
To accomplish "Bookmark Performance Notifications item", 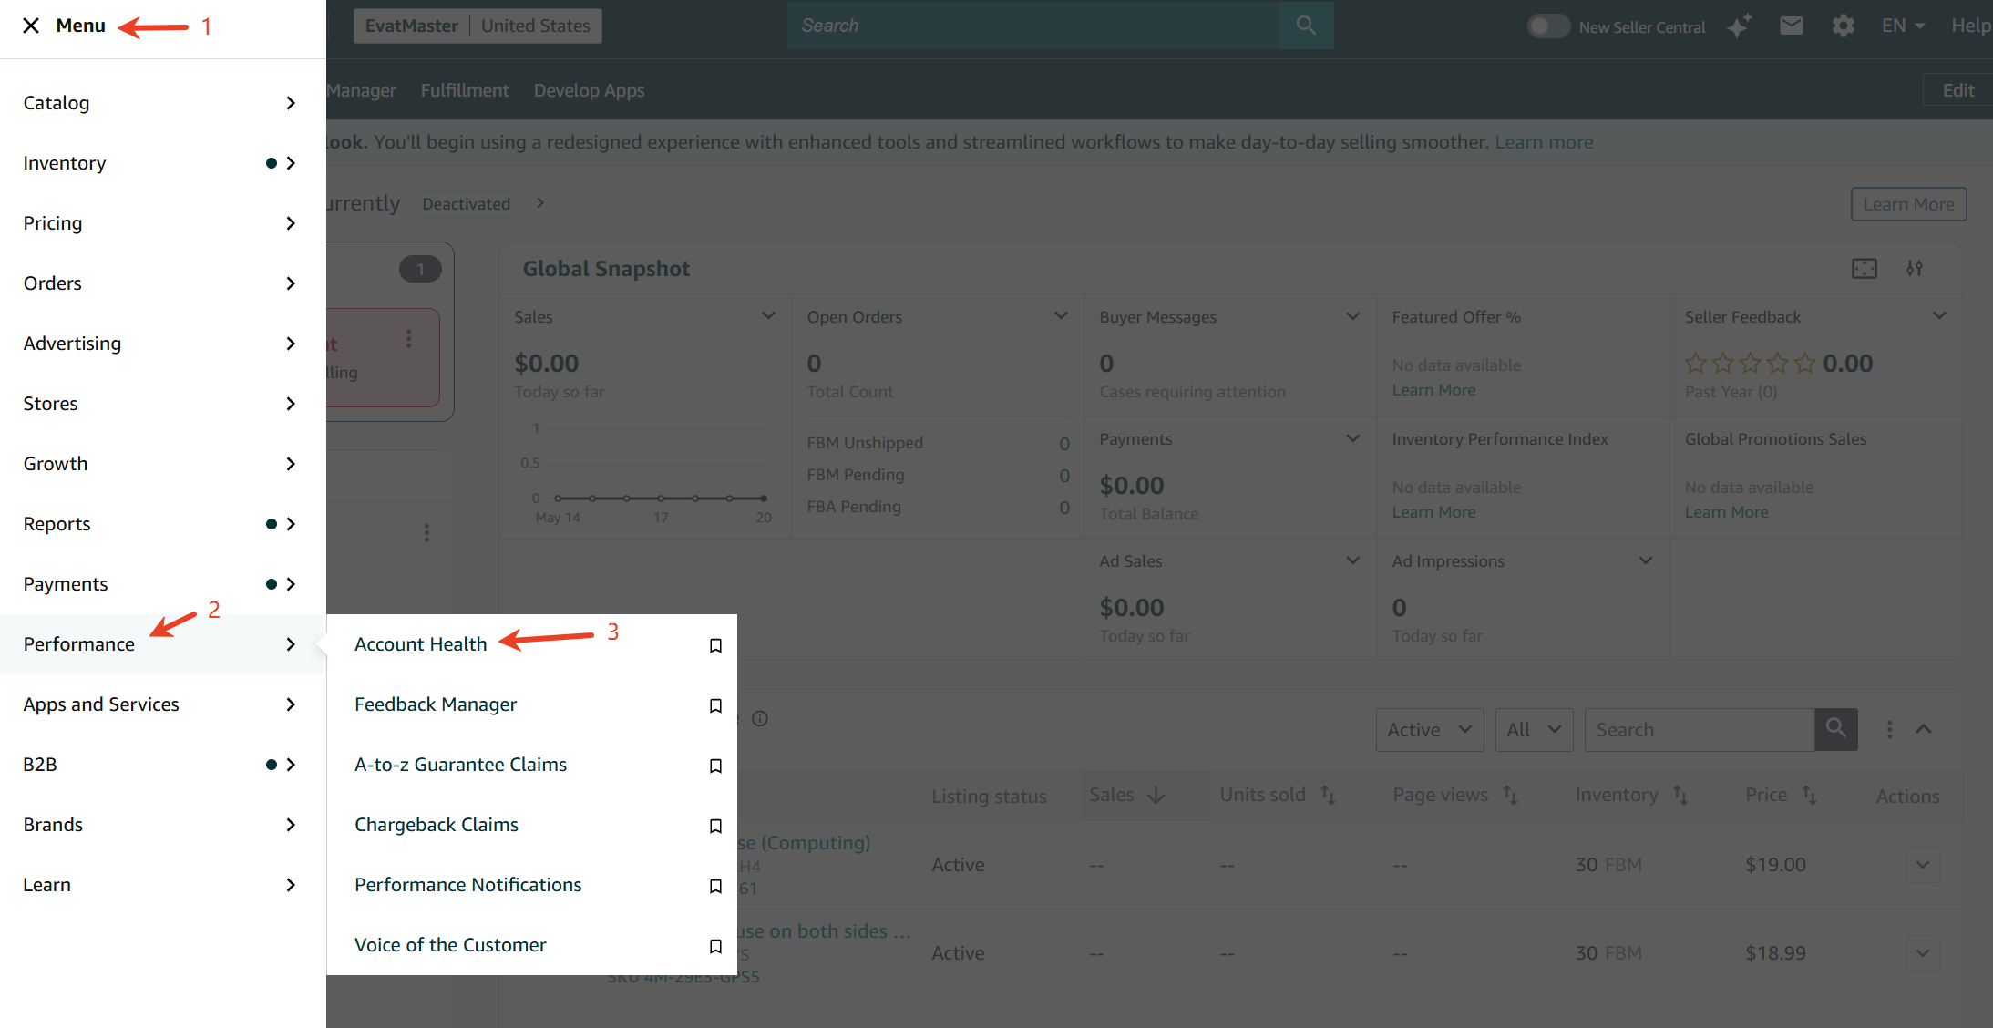I will 715,886.
